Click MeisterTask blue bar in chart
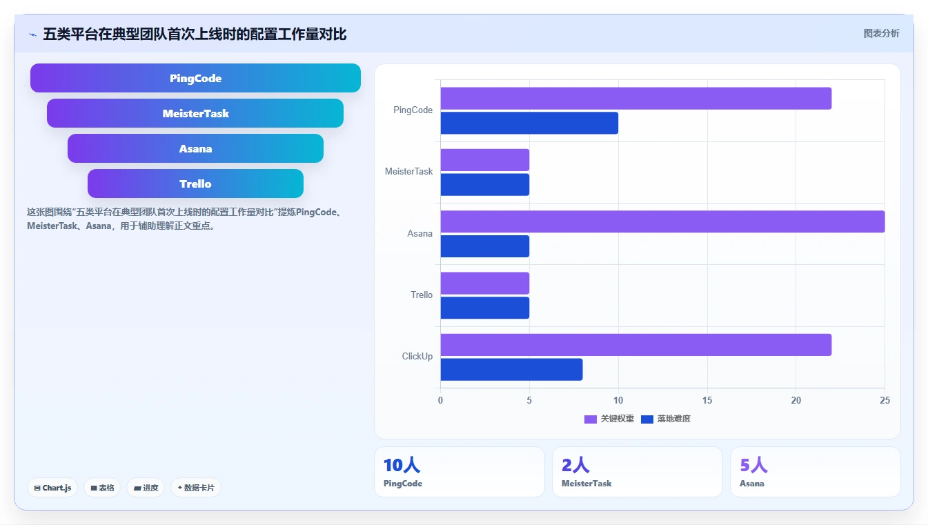 pos(485,184)
